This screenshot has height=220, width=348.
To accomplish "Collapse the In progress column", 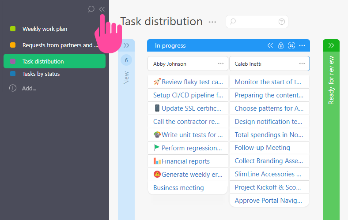I will (270, 45).
